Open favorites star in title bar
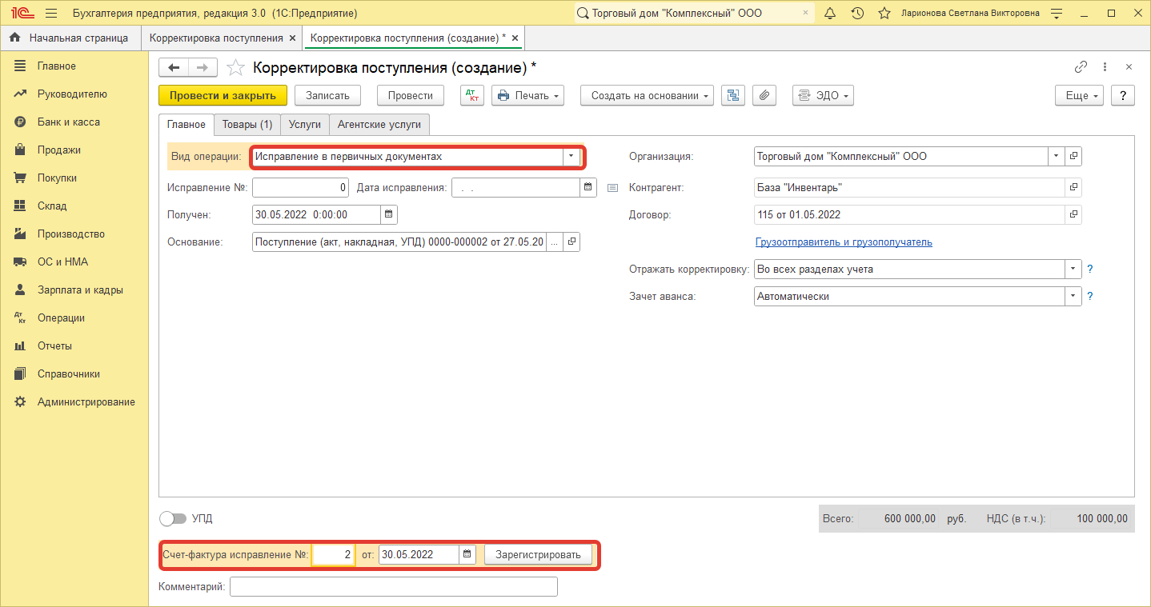 coord(884,14)
